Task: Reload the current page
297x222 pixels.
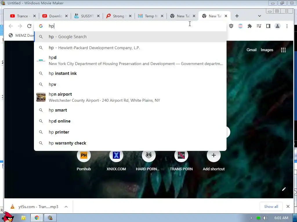Action: pos(29,26)
